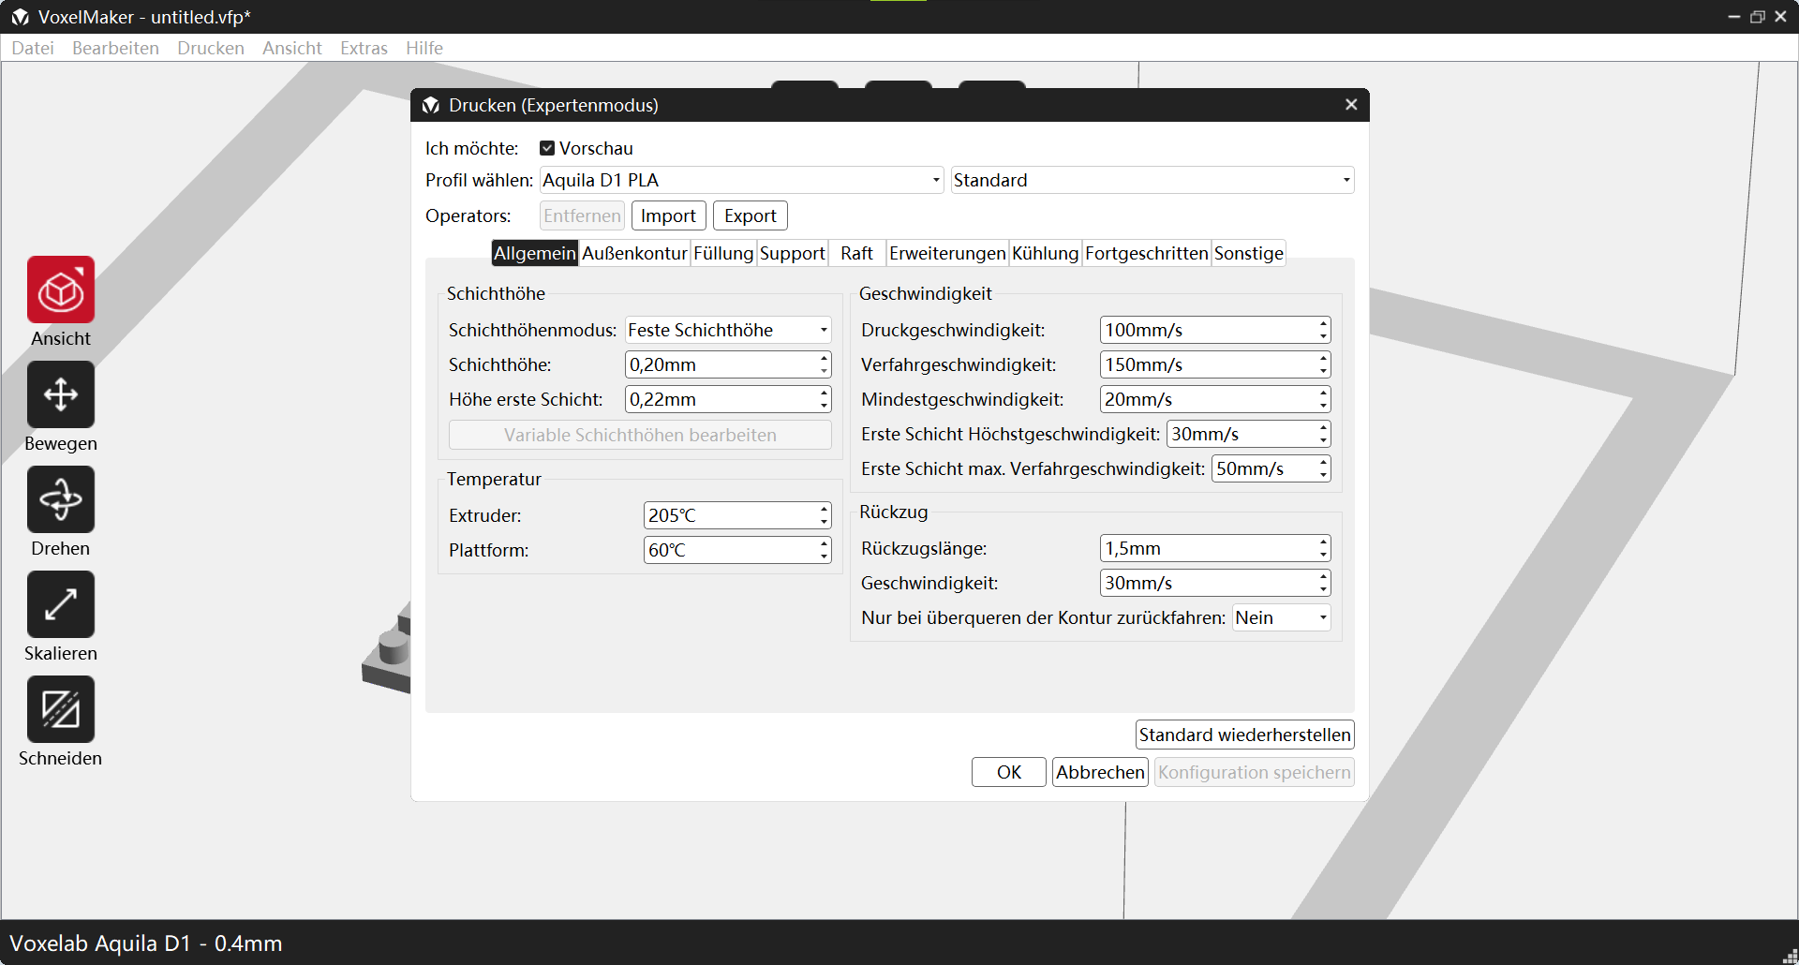Expand the Standard quality dropdown
The height and width of the screenshot is (965, 1799).
click(1152, 180)
